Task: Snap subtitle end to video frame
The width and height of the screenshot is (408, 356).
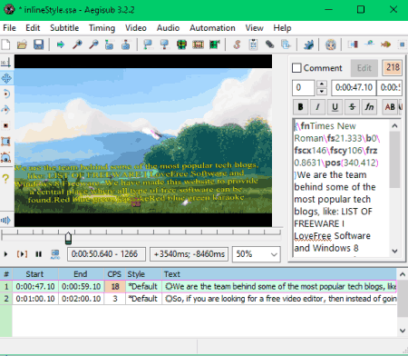Action: point(164,44)
